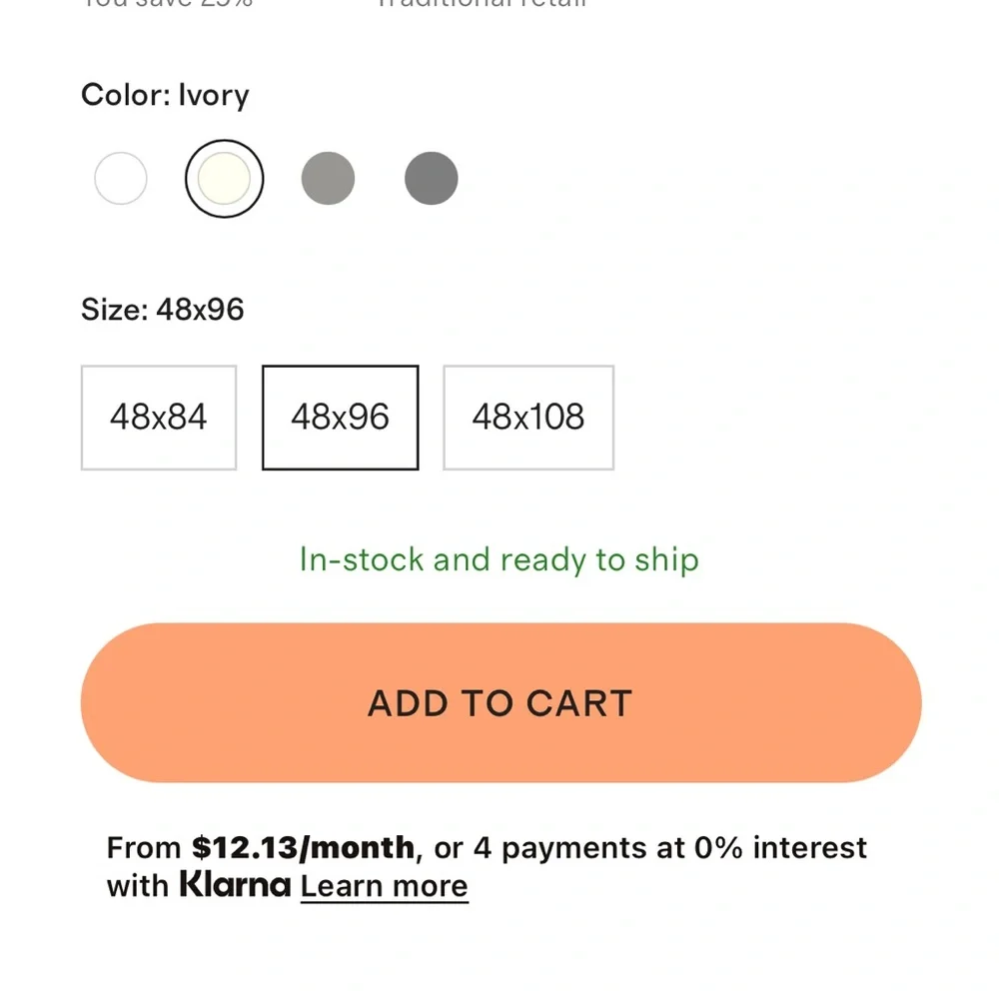Click the cut-off Traditional retail text
Image resolution: width=999 pixels, height=999 pixels.
pos(482,4)
